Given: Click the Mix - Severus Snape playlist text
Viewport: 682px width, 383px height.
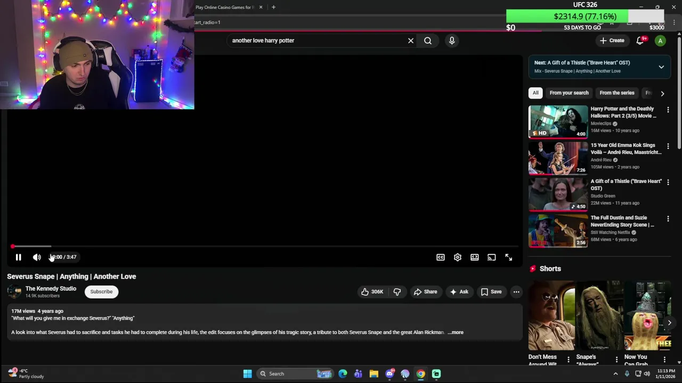Looking at the screenshot, I should [578, 71].
